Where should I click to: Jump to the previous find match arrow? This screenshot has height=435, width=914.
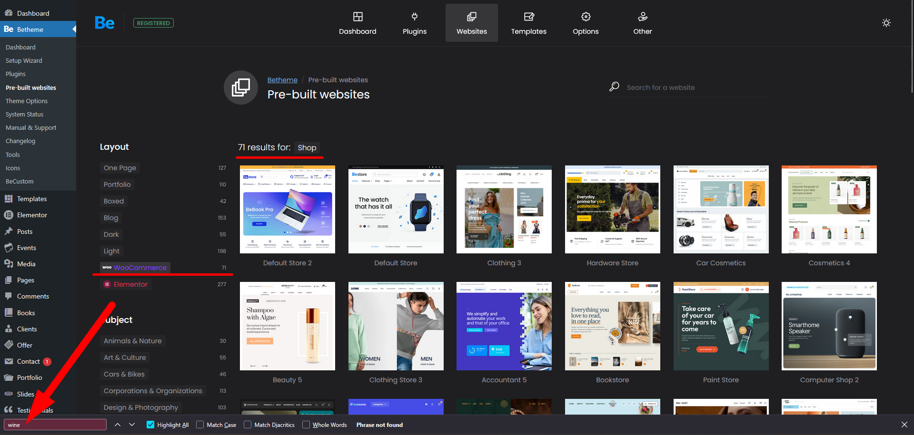tap(118, 425)
